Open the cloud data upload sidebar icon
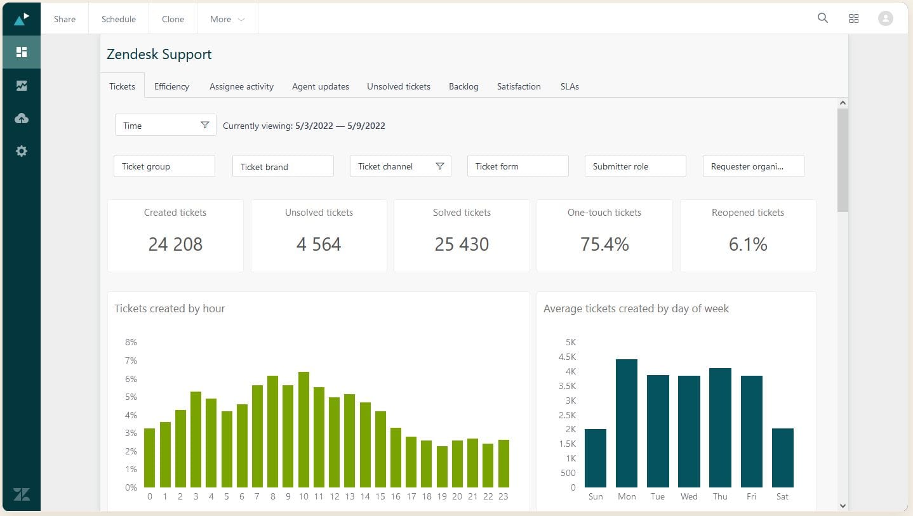Viewport: 913px width, 516px height. [21, 118]
